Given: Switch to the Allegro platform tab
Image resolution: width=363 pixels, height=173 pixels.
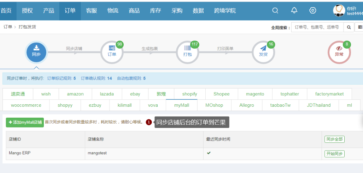Looking at the screenshot, I should pos(247,105).
